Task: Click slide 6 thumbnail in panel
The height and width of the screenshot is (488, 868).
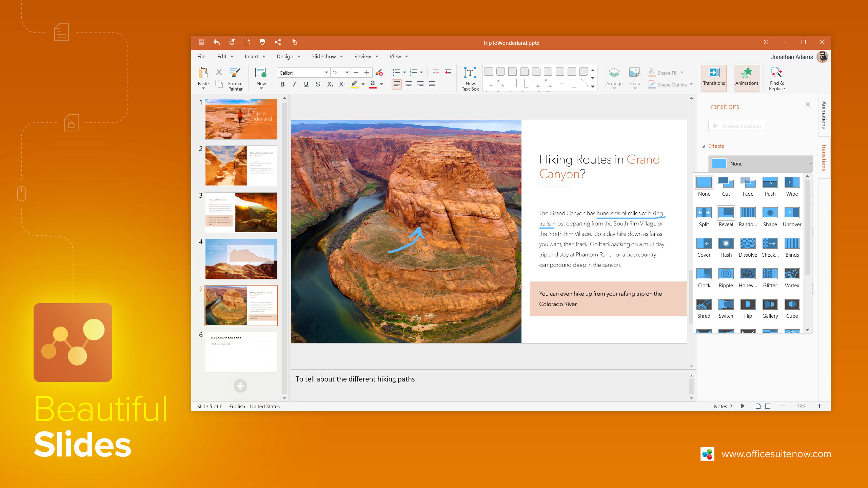Action: click(241, 353)
